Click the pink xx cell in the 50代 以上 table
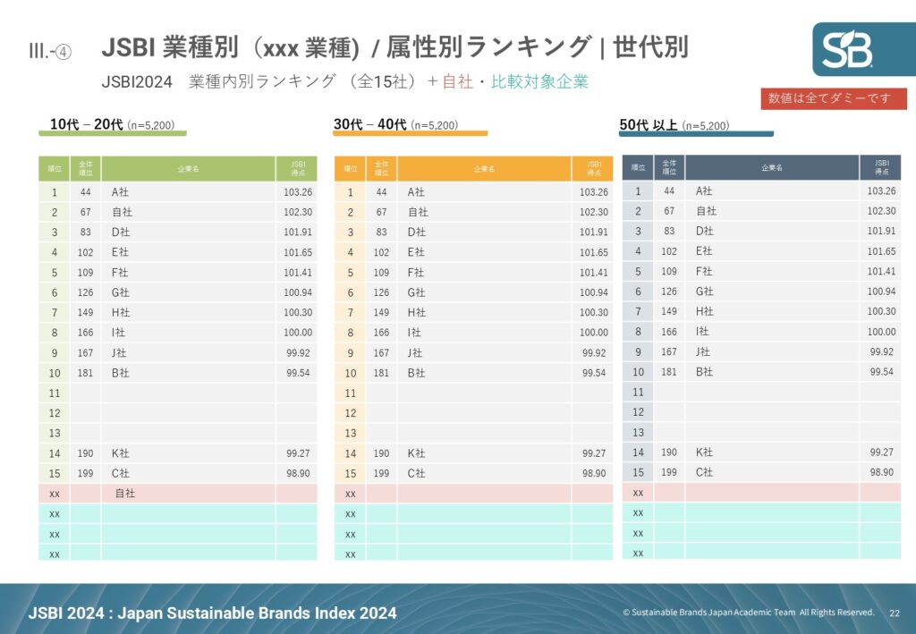The height and width of the screenshot is (634, 916). 638,493
